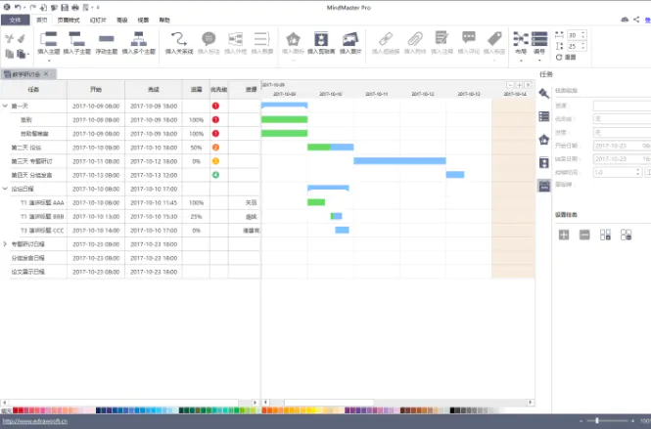The width and height of the screenshot is (651, 429).
Task: Click the Insert Hyperlink chain icon
Action: pyautogui.click(x=386, y=39)
